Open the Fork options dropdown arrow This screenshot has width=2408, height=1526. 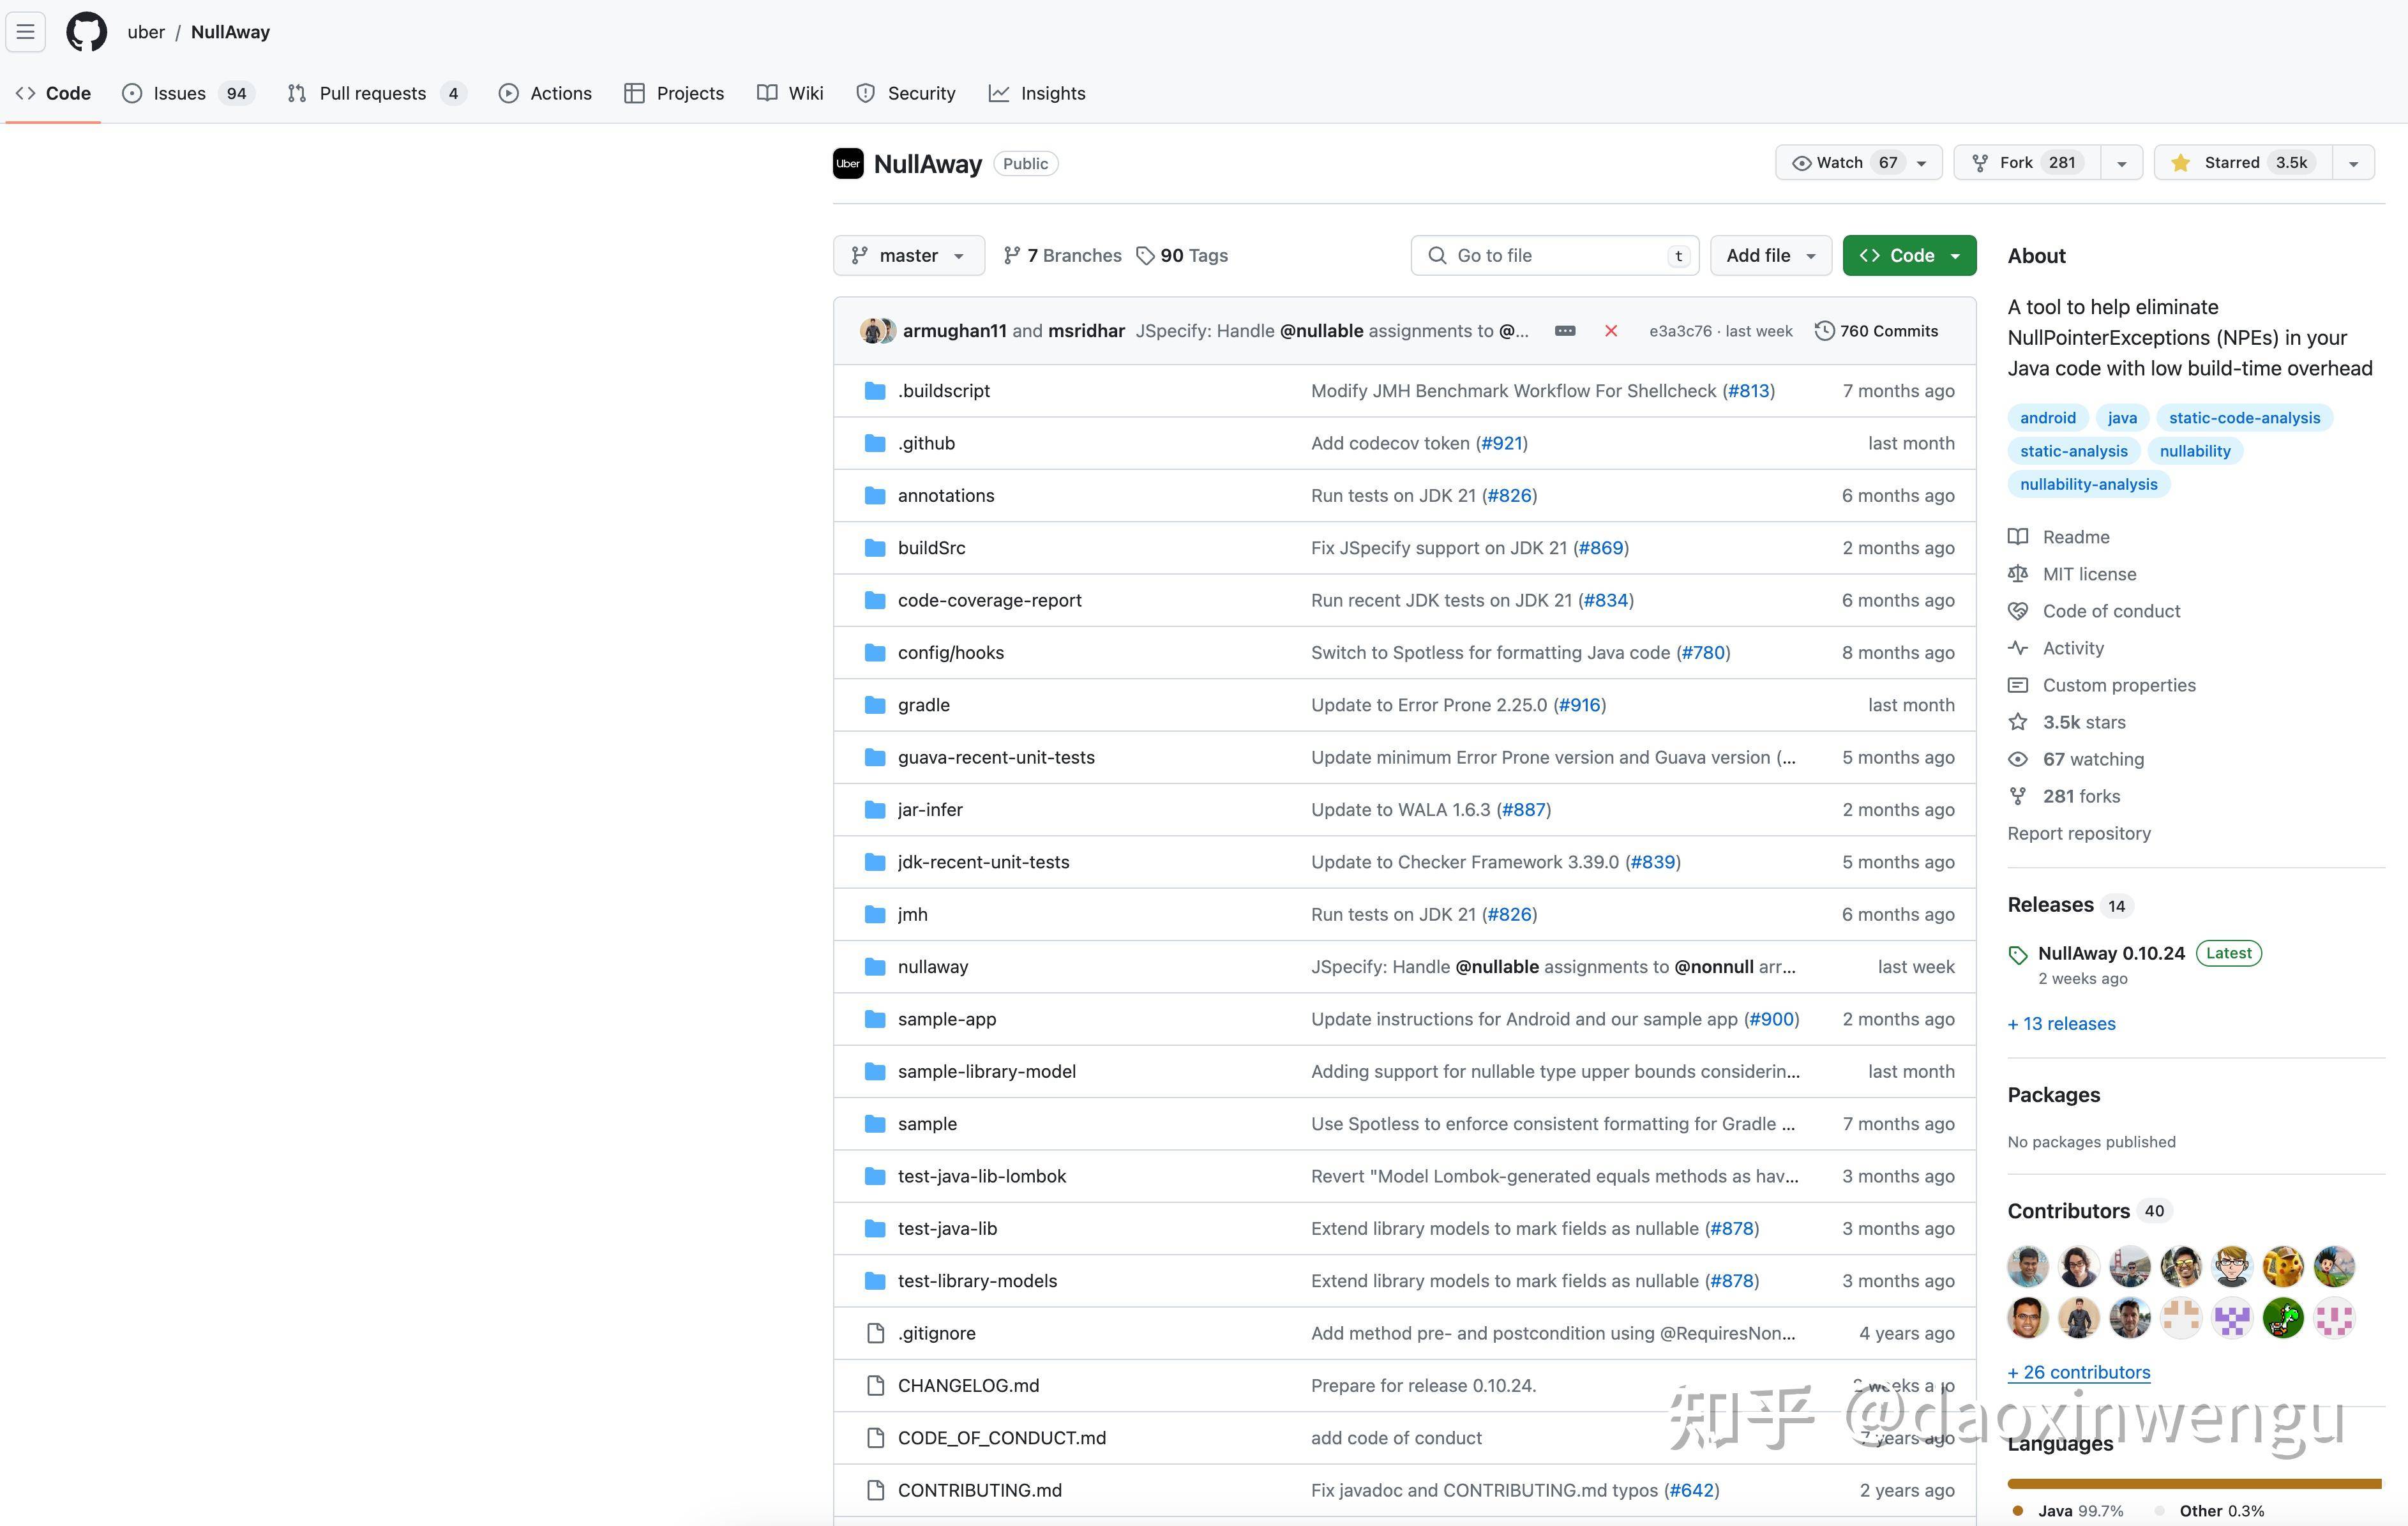(x=2121, y=163)
